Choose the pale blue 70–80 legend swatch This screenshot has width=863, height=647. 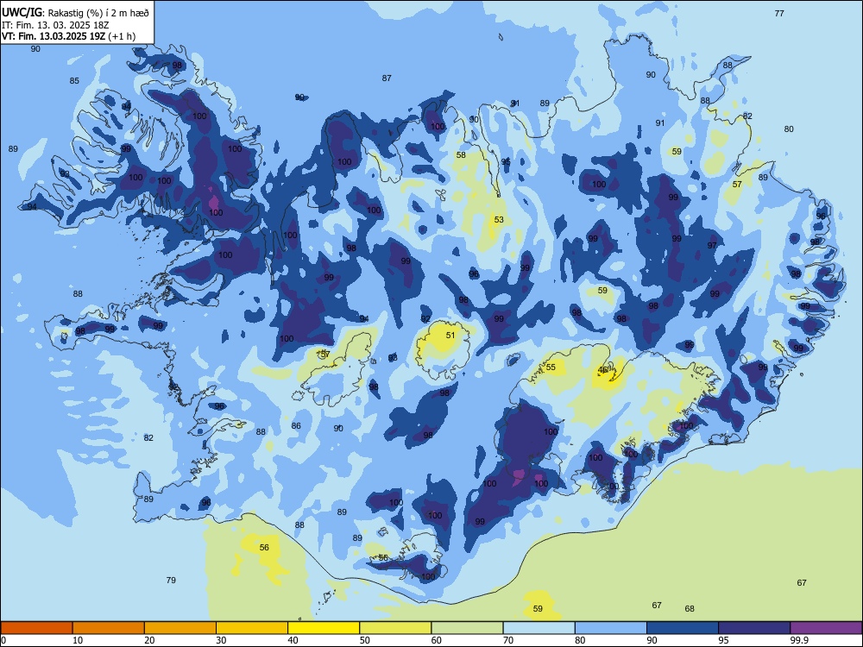point(539,628)
